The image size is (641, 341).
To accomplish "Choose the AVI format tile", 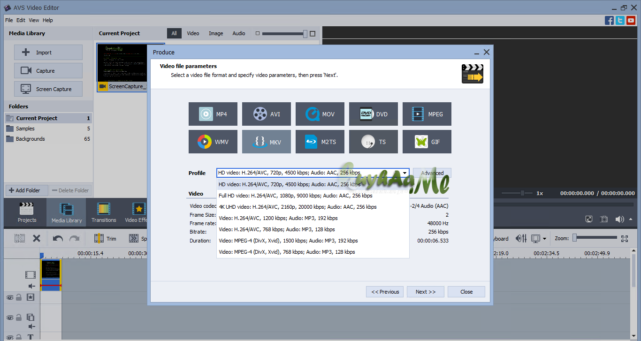I will point(267,114).
